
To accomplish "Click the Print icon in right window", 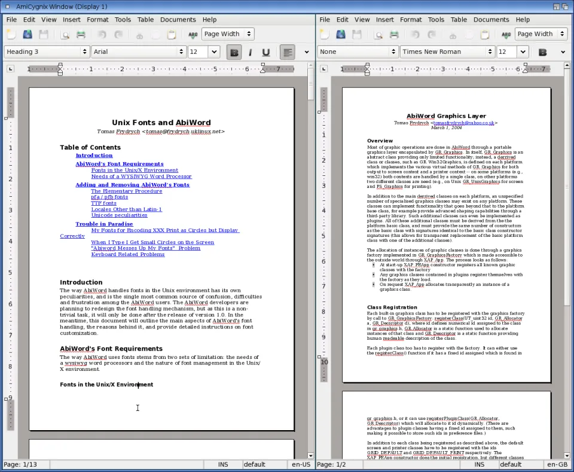I will pyautogui.click(x=395, y=35).
